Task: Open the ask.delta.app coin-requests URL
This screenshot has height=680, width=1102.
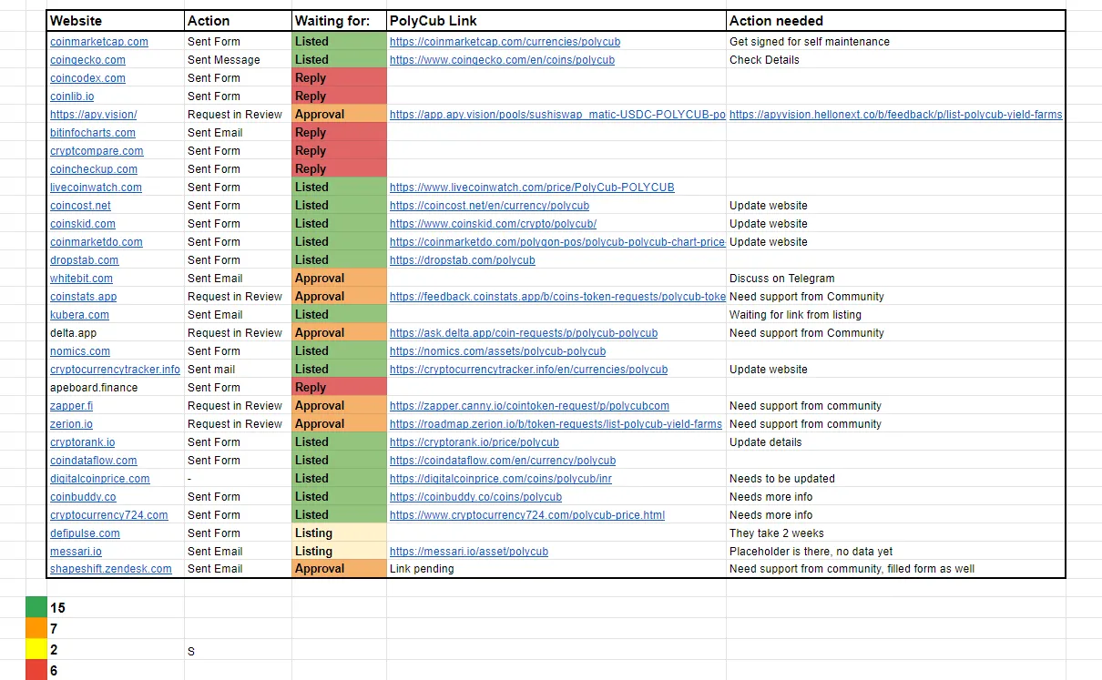Action: [x=524, y=333]
